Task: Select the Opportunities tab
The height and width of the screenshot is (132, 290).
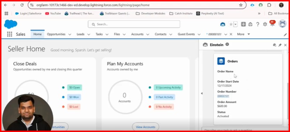Action: click(x=56, y=34)
